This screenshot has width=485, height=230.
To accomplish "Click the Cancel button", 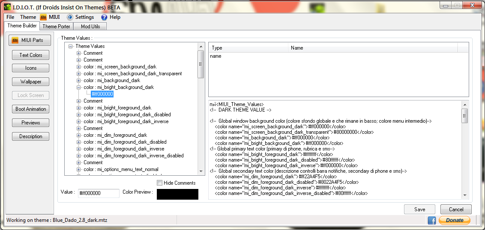I will pyautogui.click(x=456, y=209).
